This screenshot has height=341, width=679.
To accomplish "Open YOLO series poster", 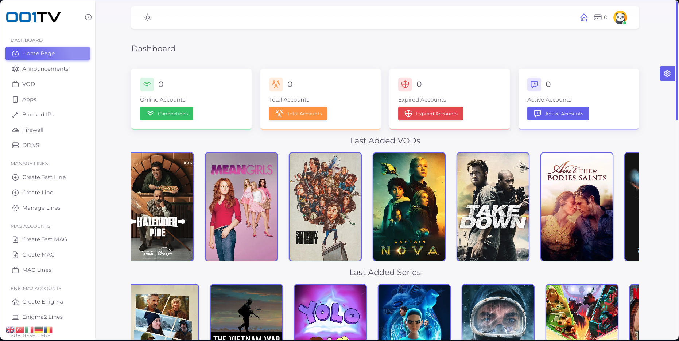I will pyautogui.click(x=330, y=312).
